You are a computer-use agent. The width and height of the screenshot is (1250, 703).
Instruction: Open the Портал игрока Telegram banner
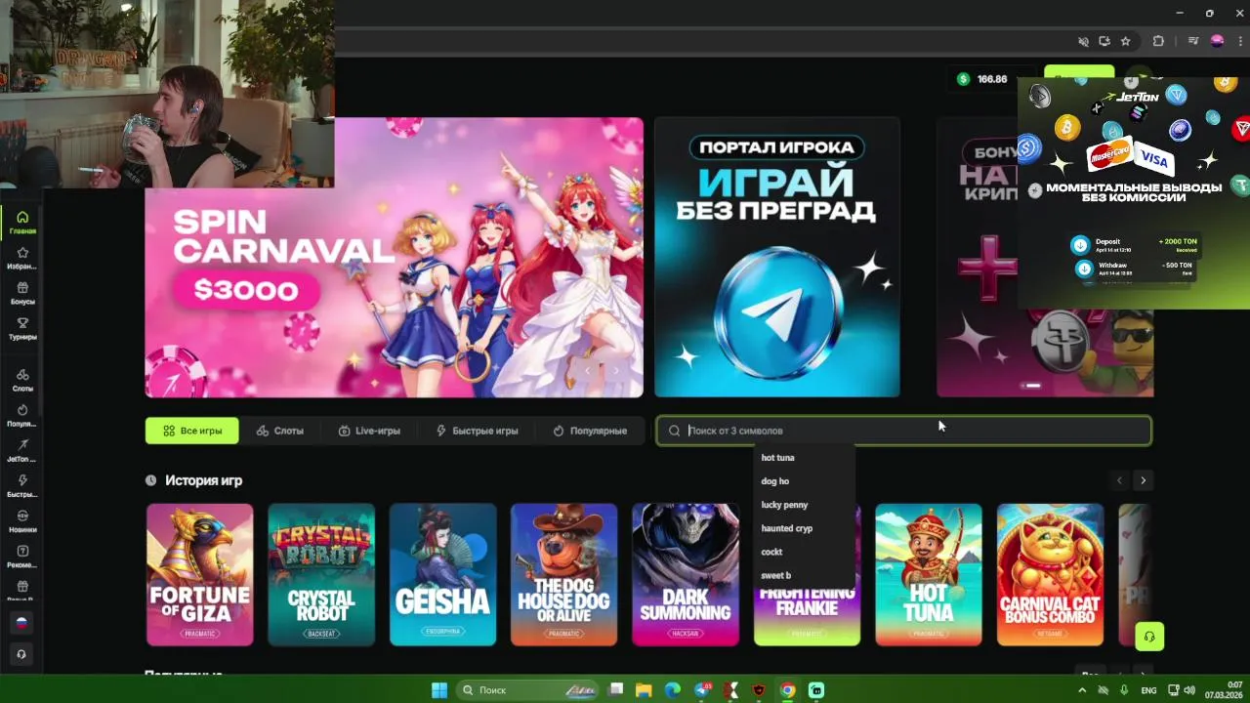(x=777, y=258)
